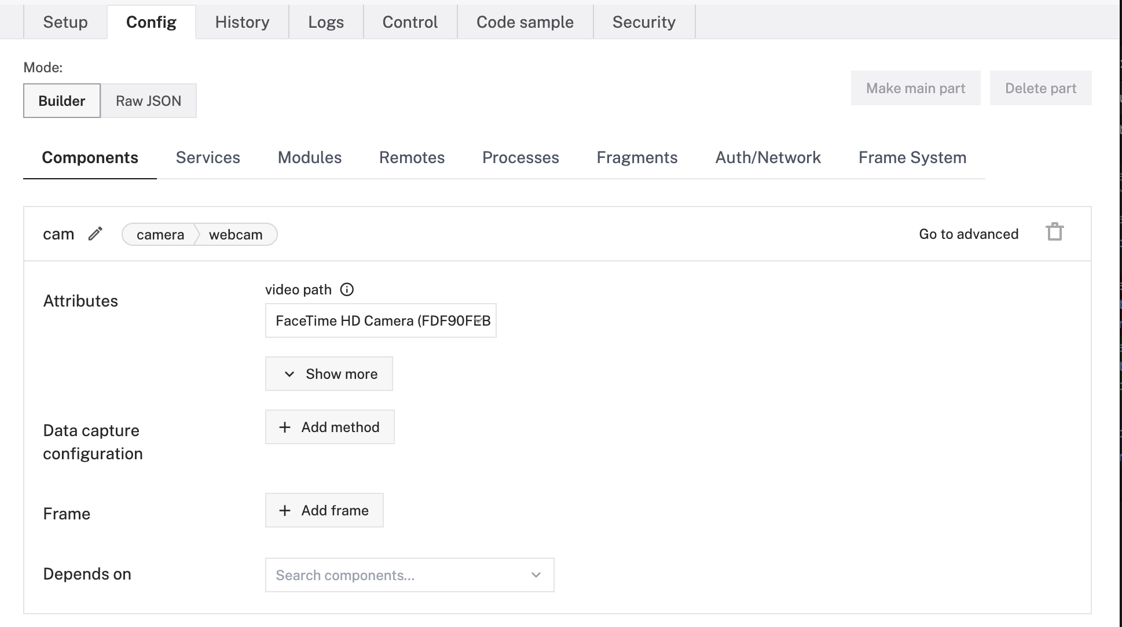Open the Code sample tab
The height and width of the screenshot is (627, 1122).
click(525, 22)
